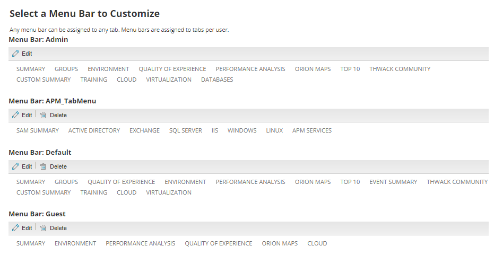Select DATABASES in the Admin menu bar
This screenshot has height=255, width=494.
click(x=217, y=80)
